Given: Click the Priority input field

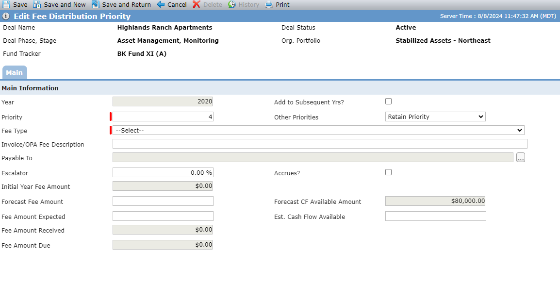Looking at the screenshot, I should 163,117.
